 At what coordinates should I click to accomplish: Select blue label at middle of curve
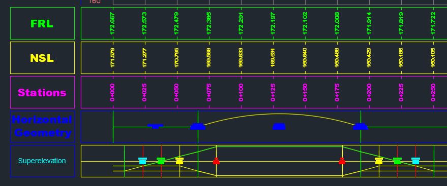coord(279,126)
